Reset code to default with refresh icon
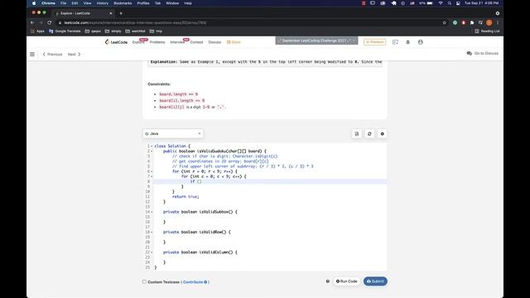The image size is (530, 298). point(369,134)
